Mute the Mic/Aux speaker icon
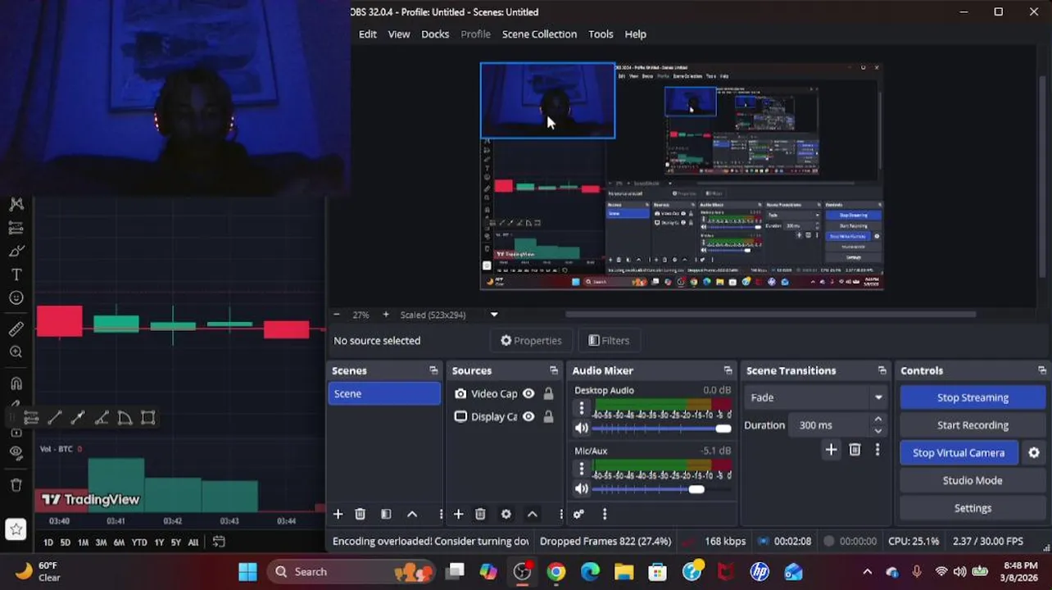This screenshot has width=1052, height=590. (582, 488)
